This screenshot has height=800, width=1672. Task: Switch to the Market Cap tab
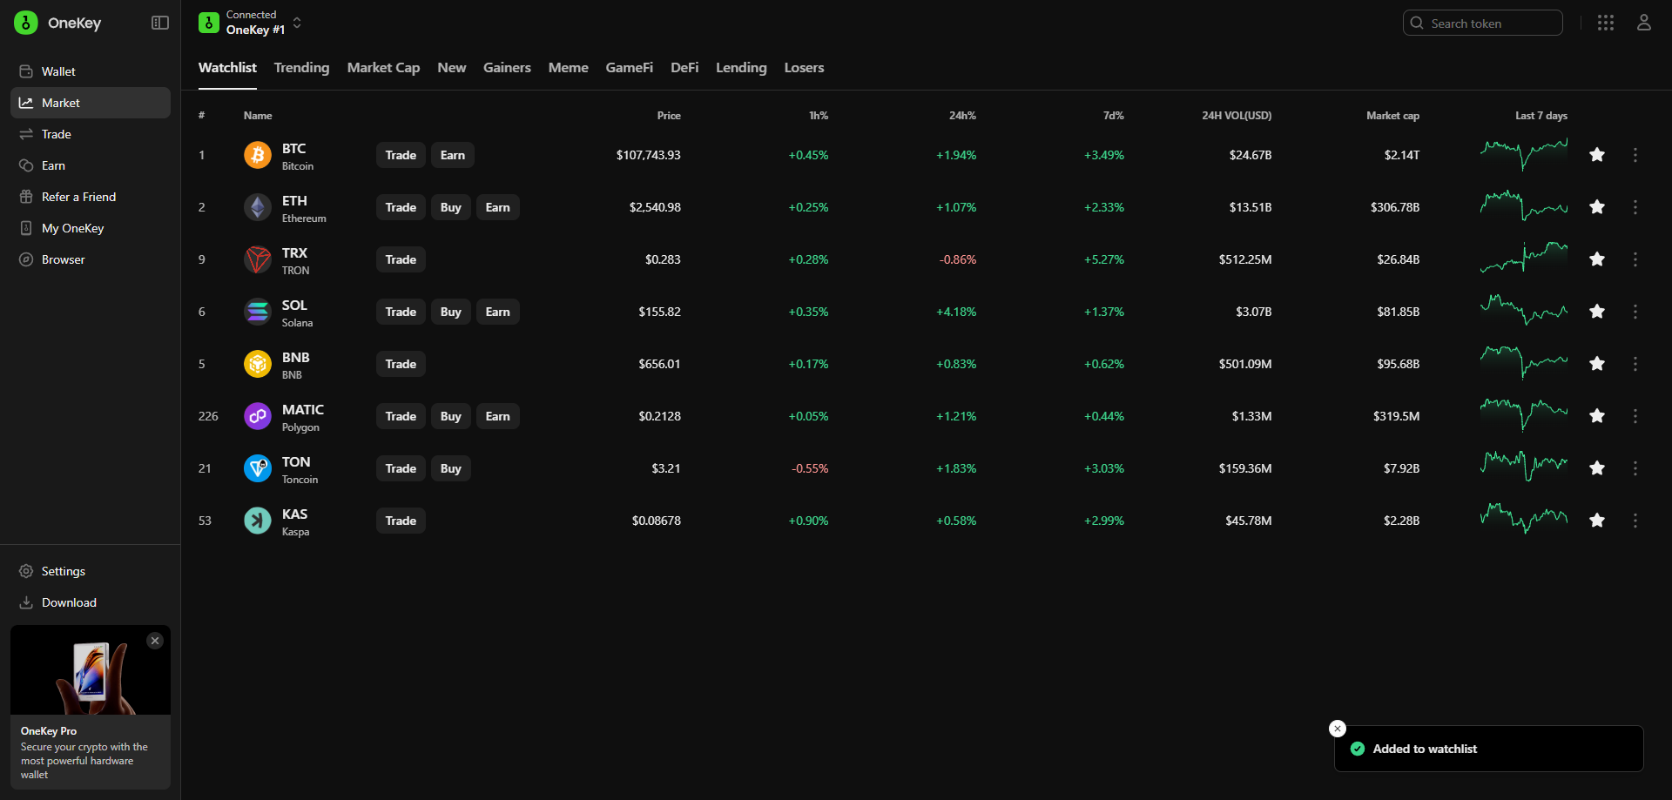[x=383, y=68]
